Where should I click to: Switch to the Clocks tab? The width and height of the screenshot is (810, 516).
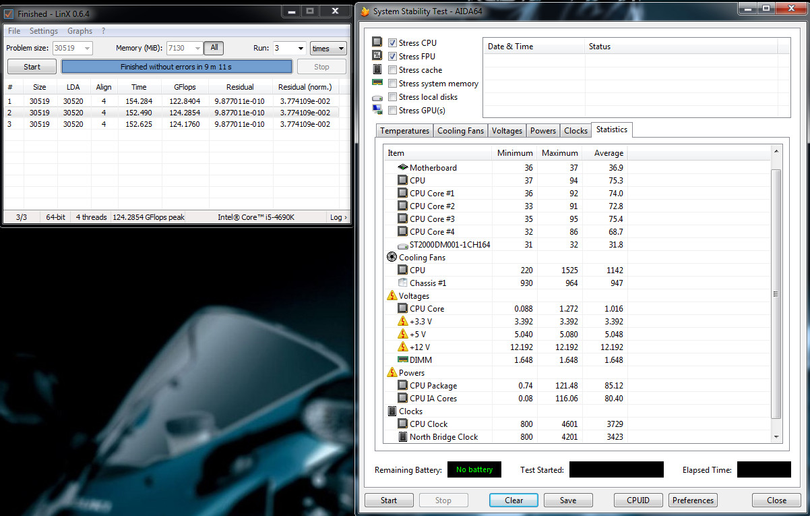coord(575,131)
